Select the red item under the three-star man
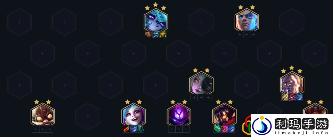This screenshot has height=137, width=333. click(292, 97)
